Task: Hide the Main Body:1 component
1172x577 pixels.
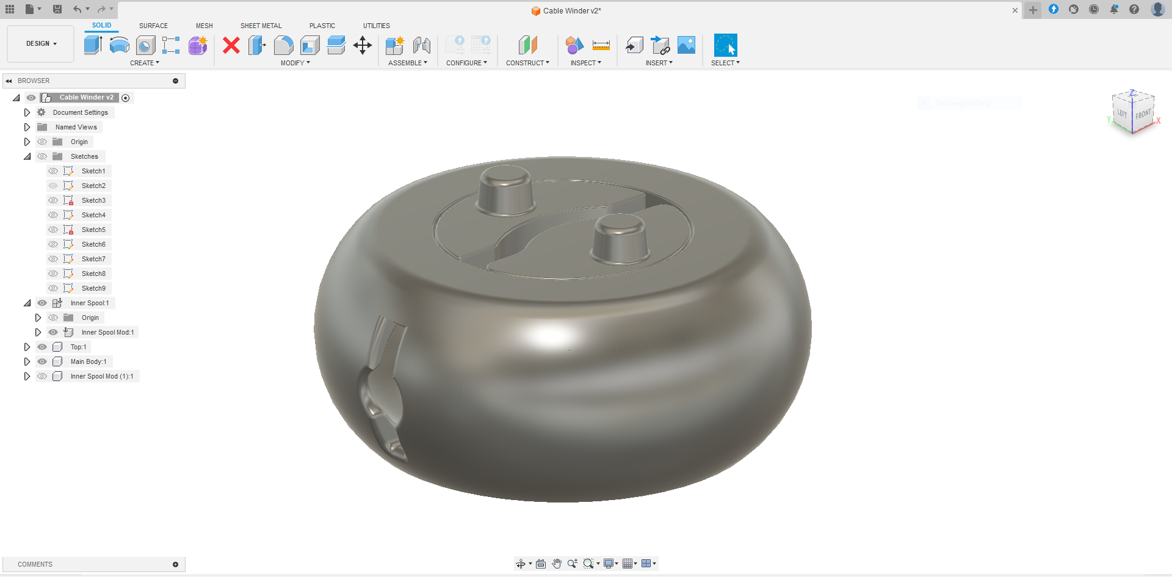Action: coord(42,361)
